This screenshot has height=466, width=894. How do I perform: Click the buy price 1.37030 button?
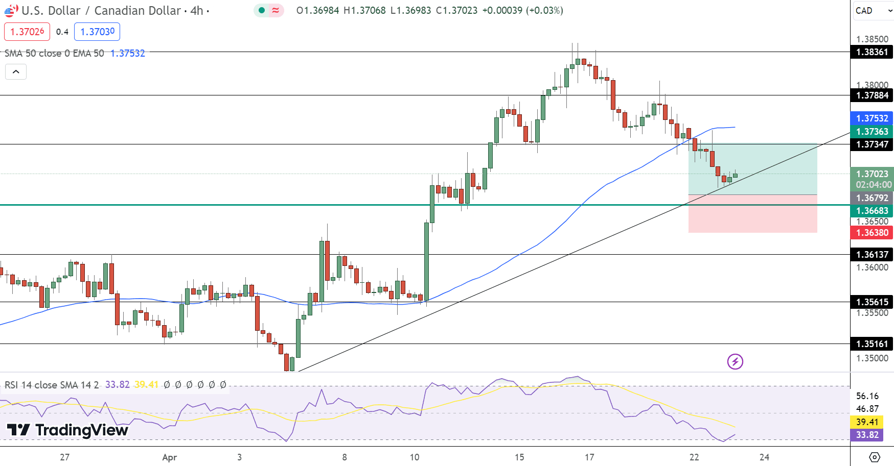97,32
